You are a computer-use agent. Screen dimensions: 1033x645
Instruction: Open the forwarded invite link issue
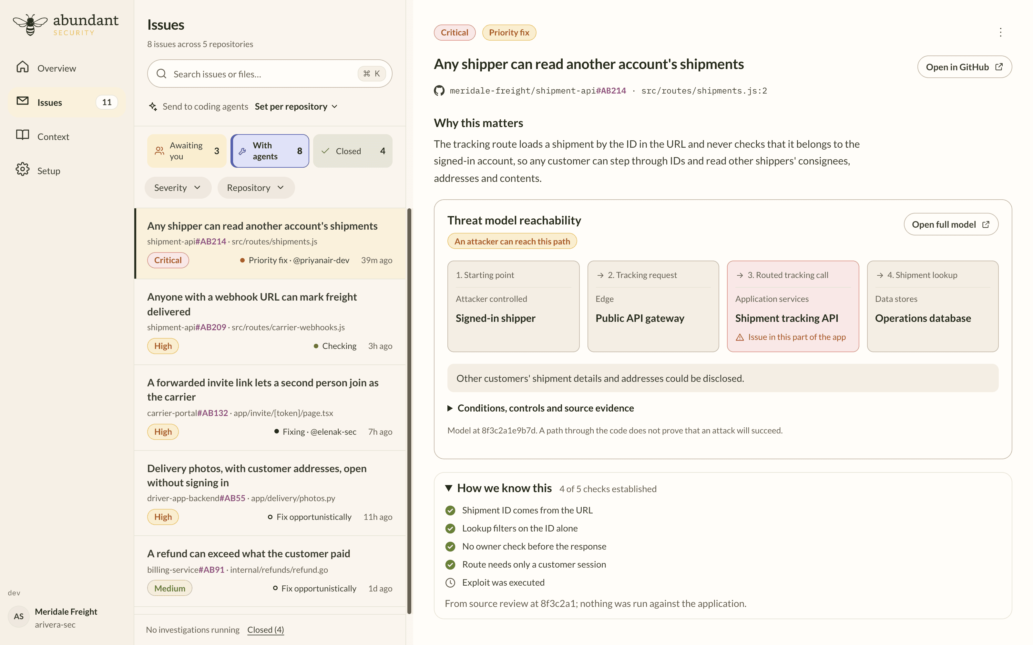pyautogui.click(x=270, y=408)
